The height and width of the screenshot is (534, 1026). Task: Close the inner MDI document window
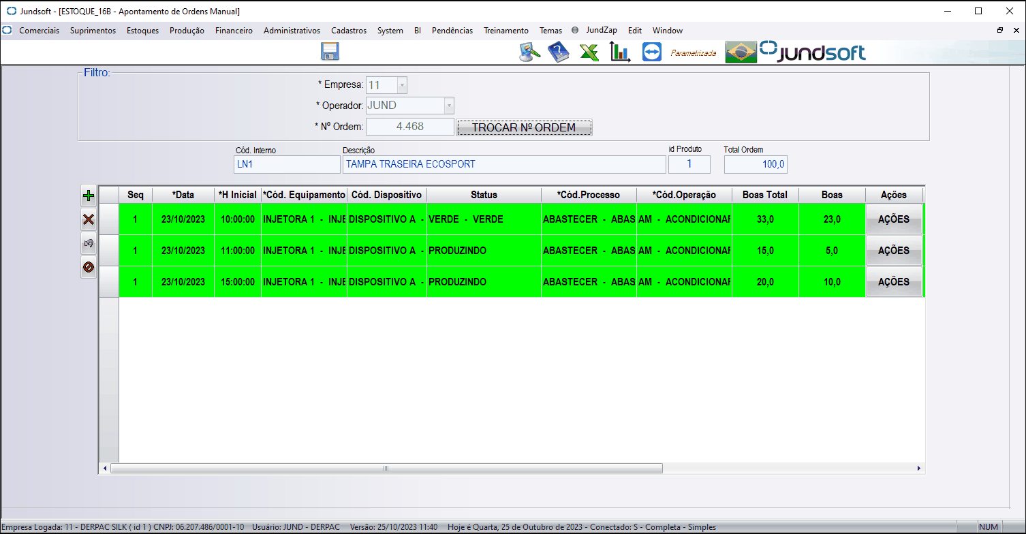pos(1016,30)
